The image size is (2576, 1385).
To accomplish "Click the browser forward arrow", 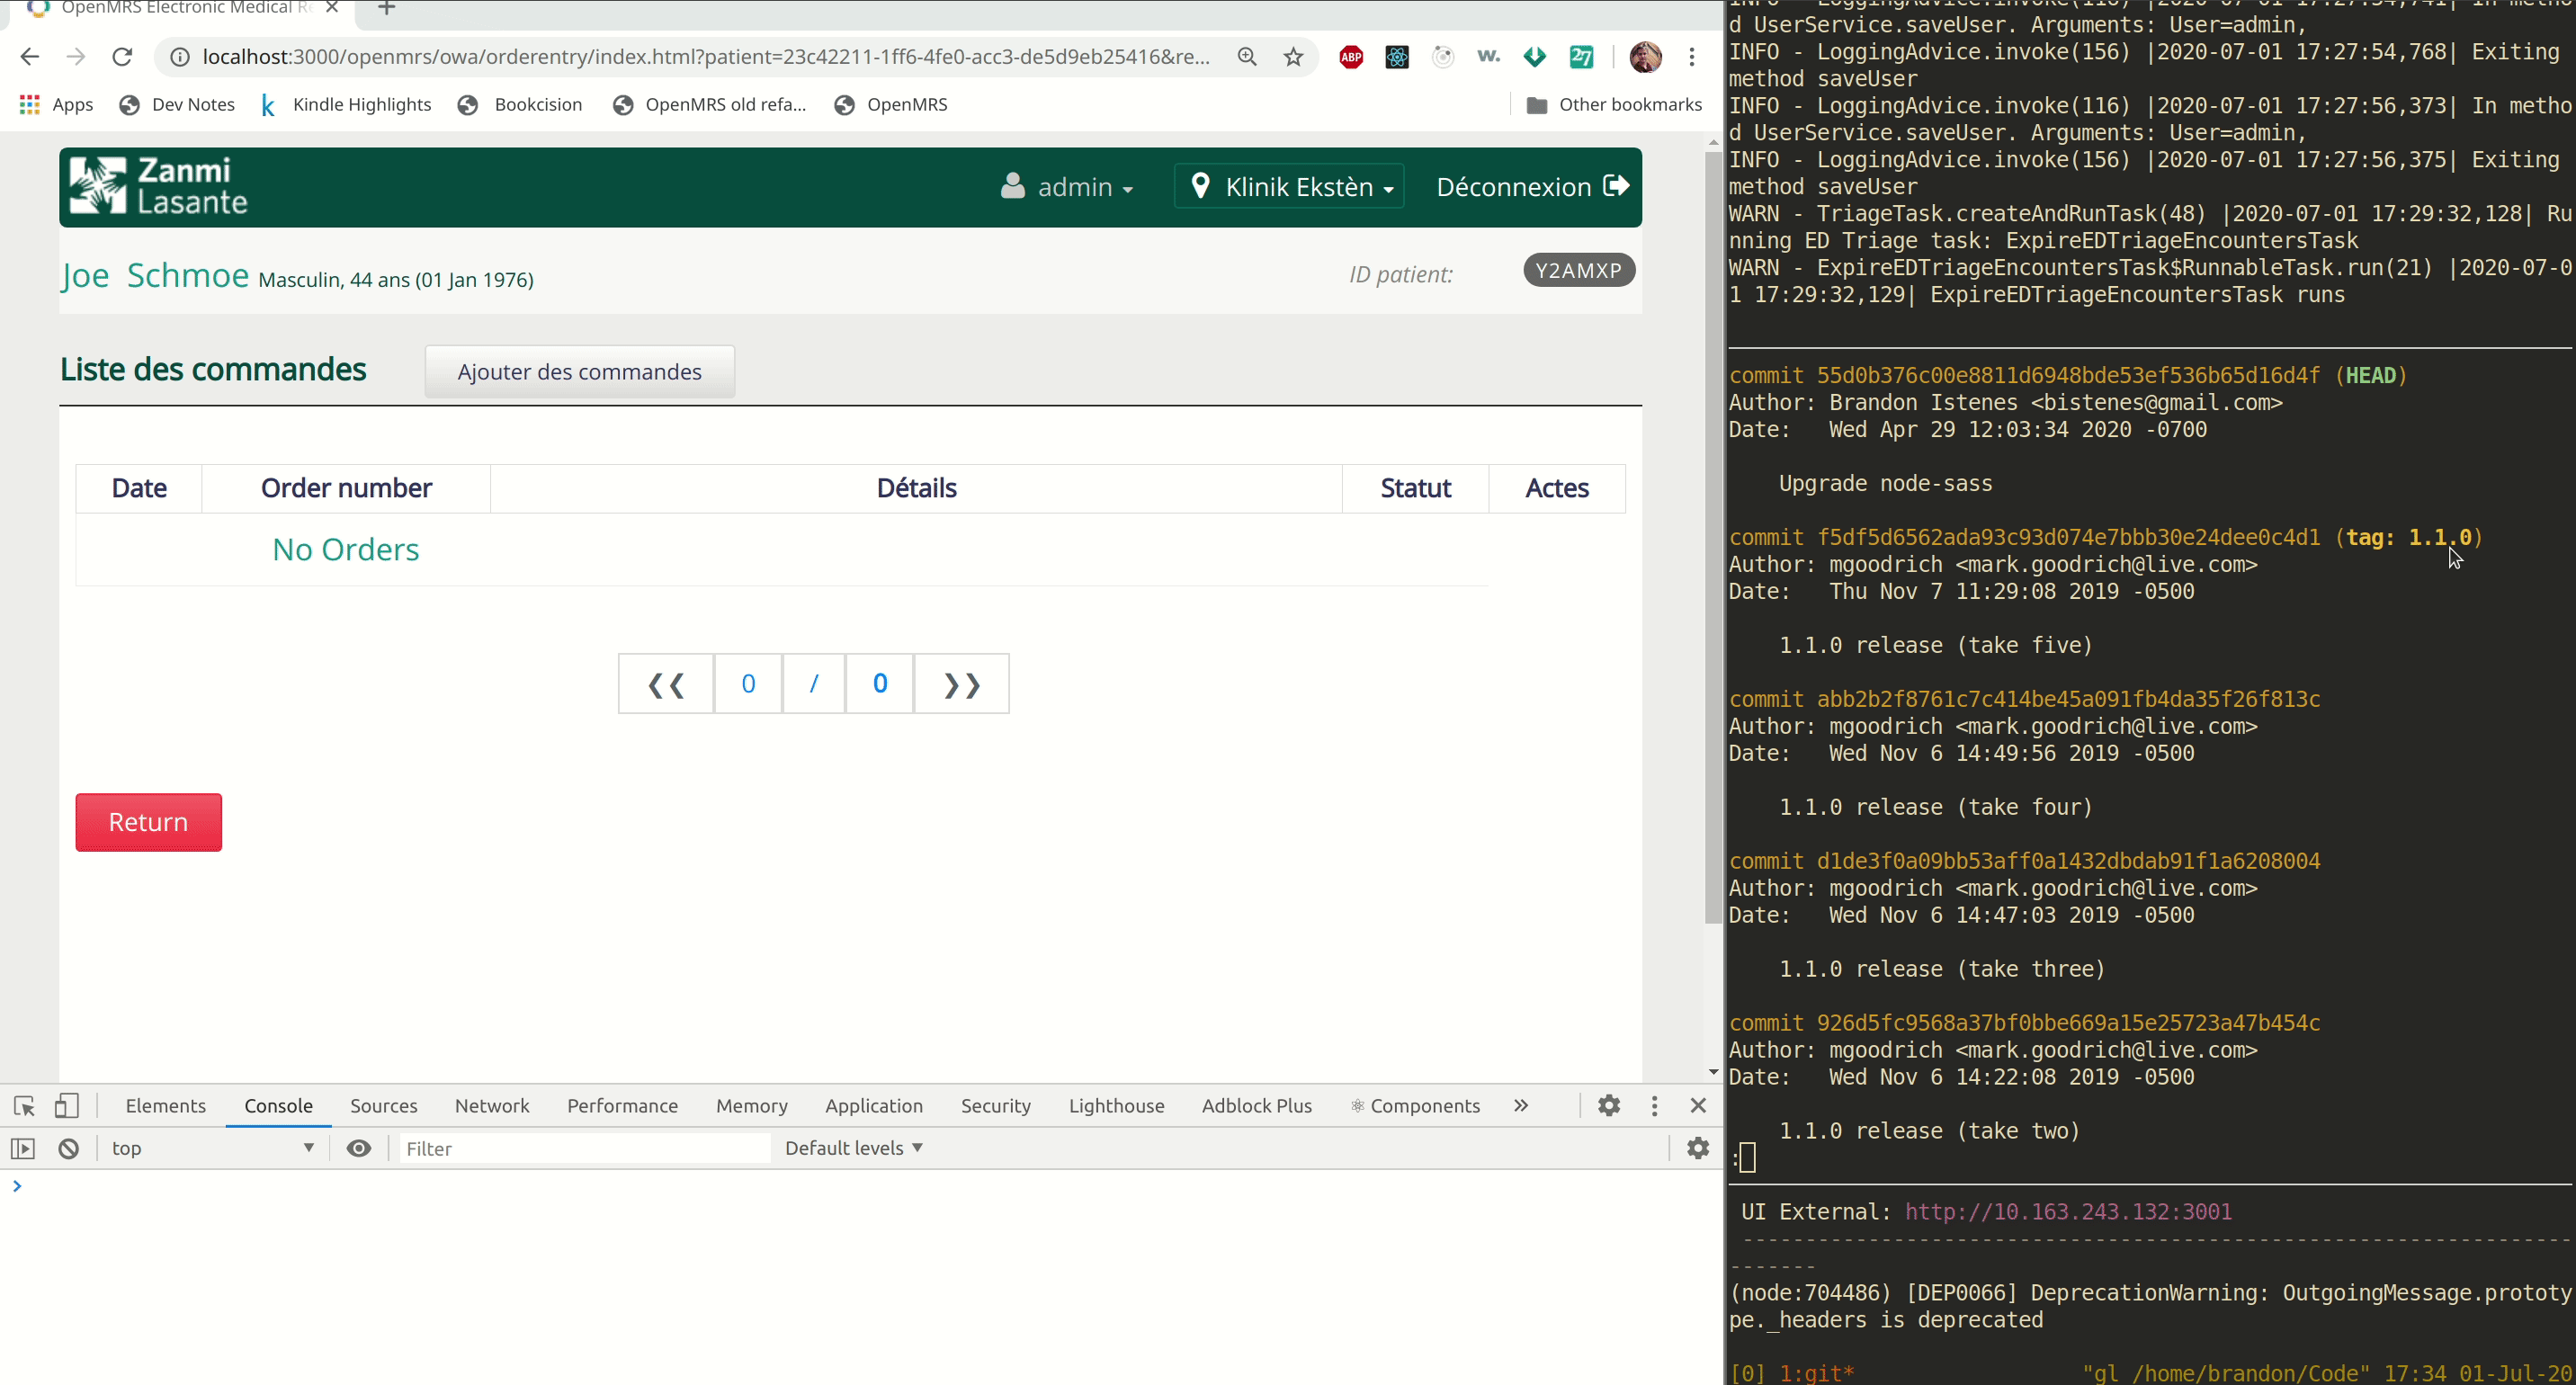I will point(76,57).
